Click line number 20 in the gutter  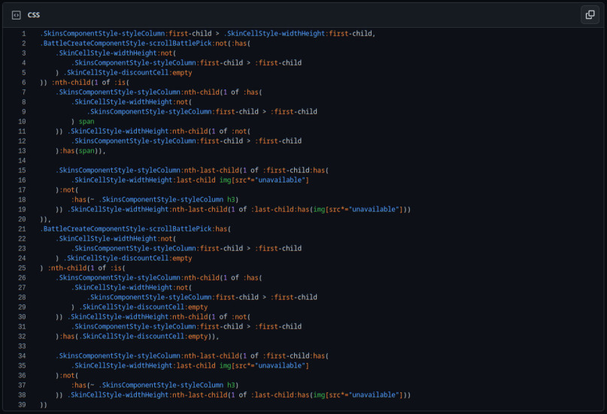point(22,219)
